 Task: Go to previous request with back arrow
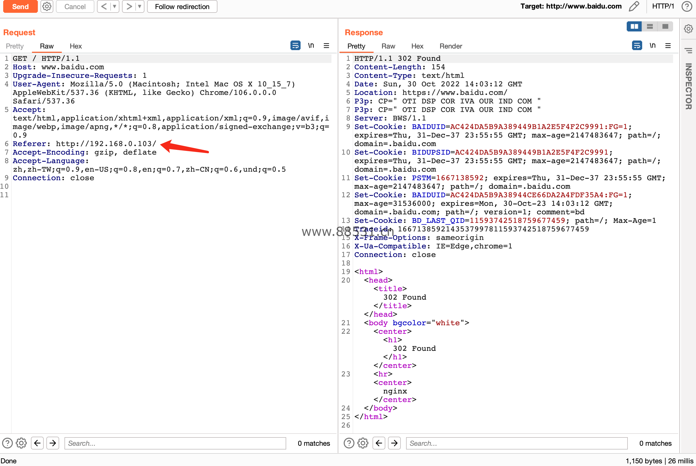tap(104, 6)
